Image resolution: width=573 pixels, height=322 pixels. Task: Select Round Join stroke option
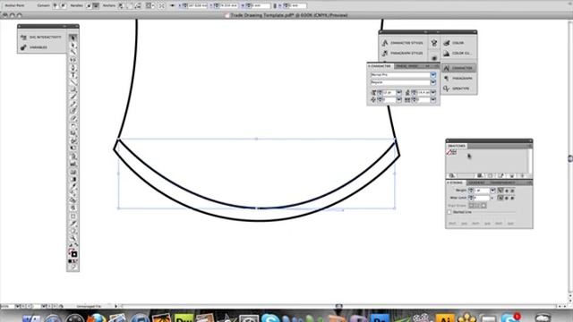507,198
